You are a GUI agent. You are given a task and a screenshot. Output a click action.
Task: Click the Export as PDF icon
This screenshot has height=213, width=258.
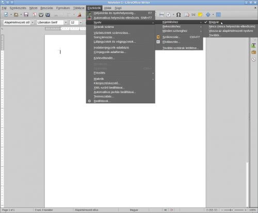pos(35,15)
